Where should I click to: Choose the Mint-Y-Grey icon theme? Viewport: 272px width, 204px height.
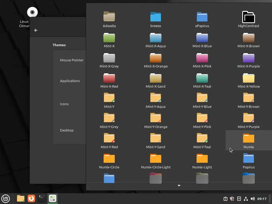click(x=109, y=120)
